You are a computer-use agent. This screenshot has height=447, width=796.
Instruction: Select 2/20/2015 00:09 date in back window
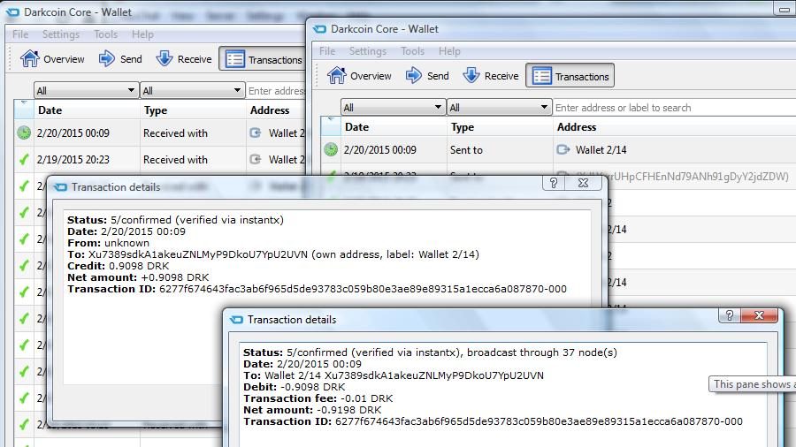73,133
